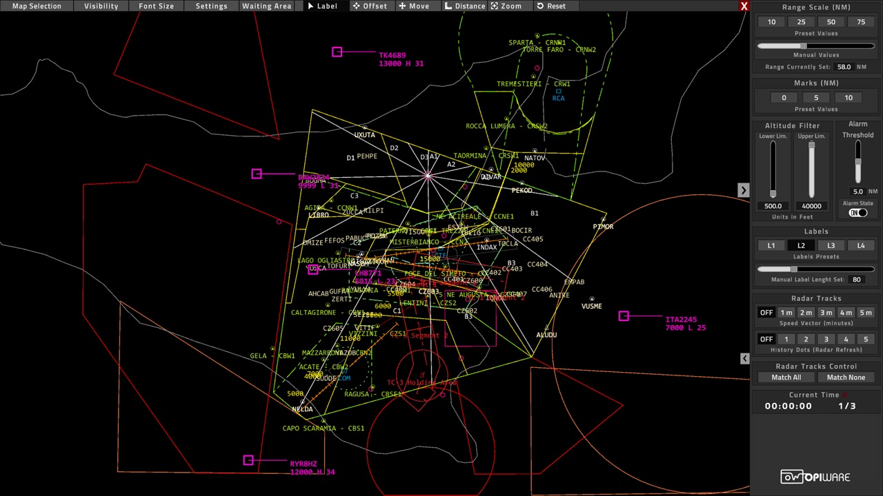The height and width of the screenshot is (496, 883).
Task: Collapse side panel with upper right-pointing arrow
Action: click(x=743, y=190)
